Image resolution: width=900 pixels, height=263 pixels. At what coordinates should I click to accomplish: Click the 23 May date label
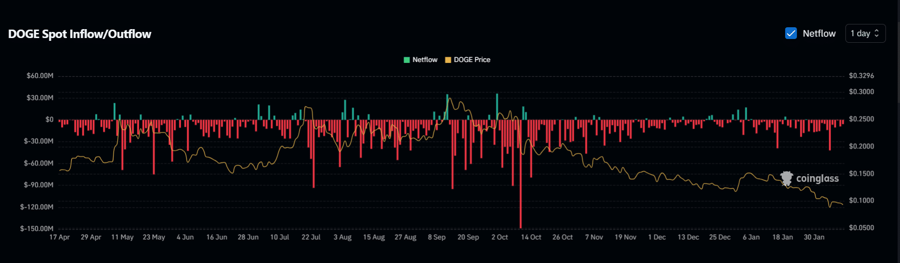(x=154, y=237)
